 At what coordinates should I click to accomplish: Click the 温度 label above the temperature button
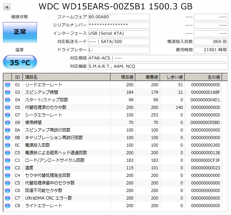point(20,50)
